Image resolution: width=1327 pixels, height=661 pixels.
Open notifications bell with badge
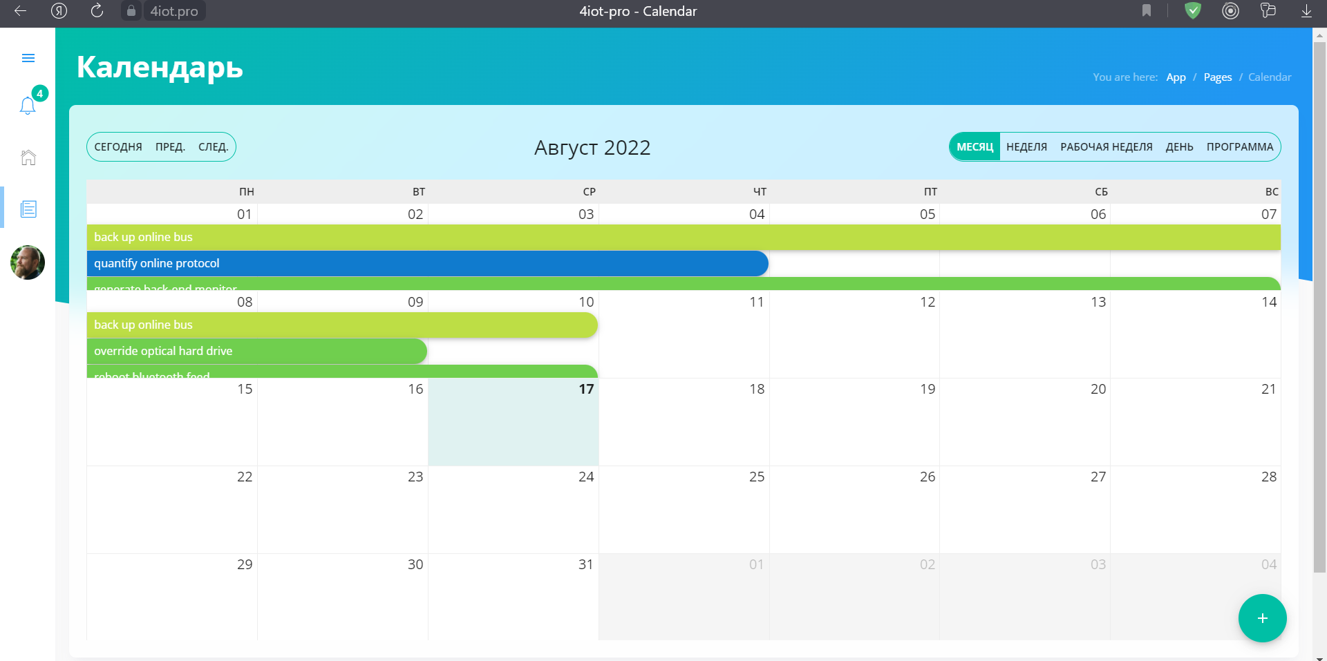(28, 106)
